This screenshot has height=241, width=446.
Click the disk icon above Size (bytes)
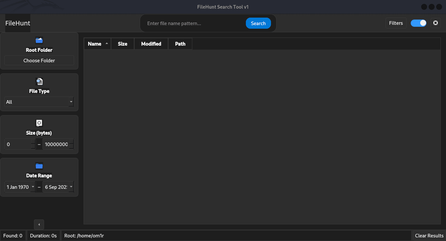point(39,123)
